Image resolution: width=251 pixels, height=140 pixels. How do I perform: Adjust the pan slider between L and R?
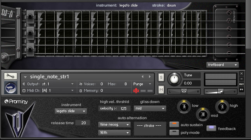click(184, 91)
